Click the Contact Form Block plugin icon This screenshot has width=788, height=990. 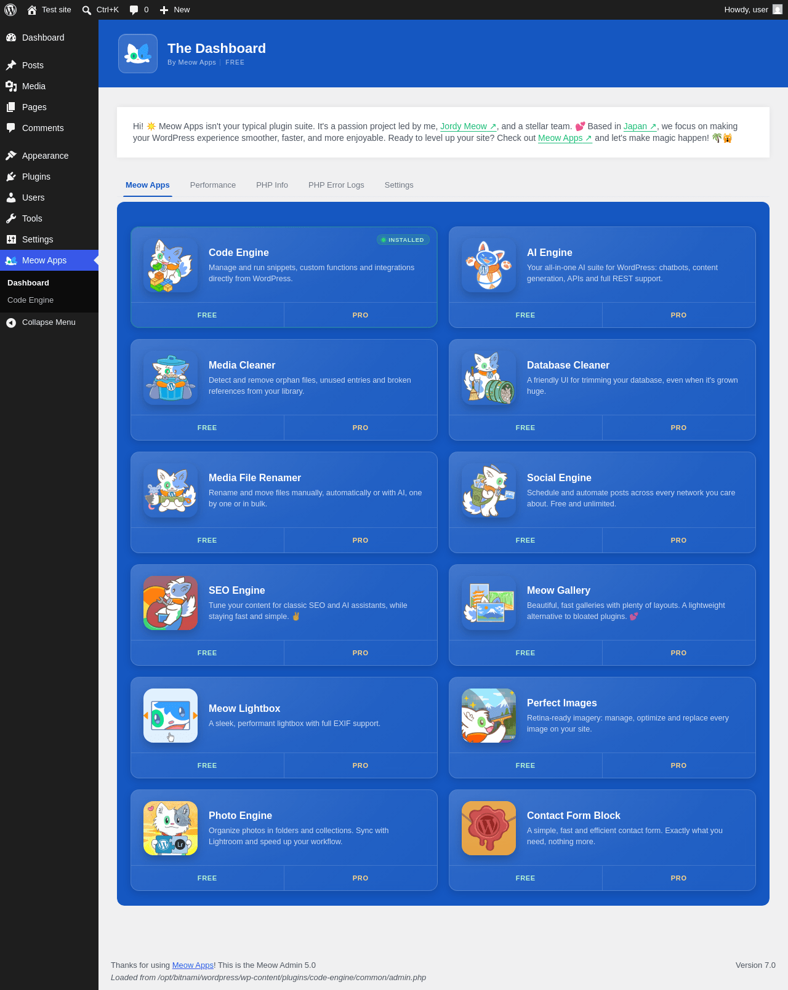click(x=489, y=828)
